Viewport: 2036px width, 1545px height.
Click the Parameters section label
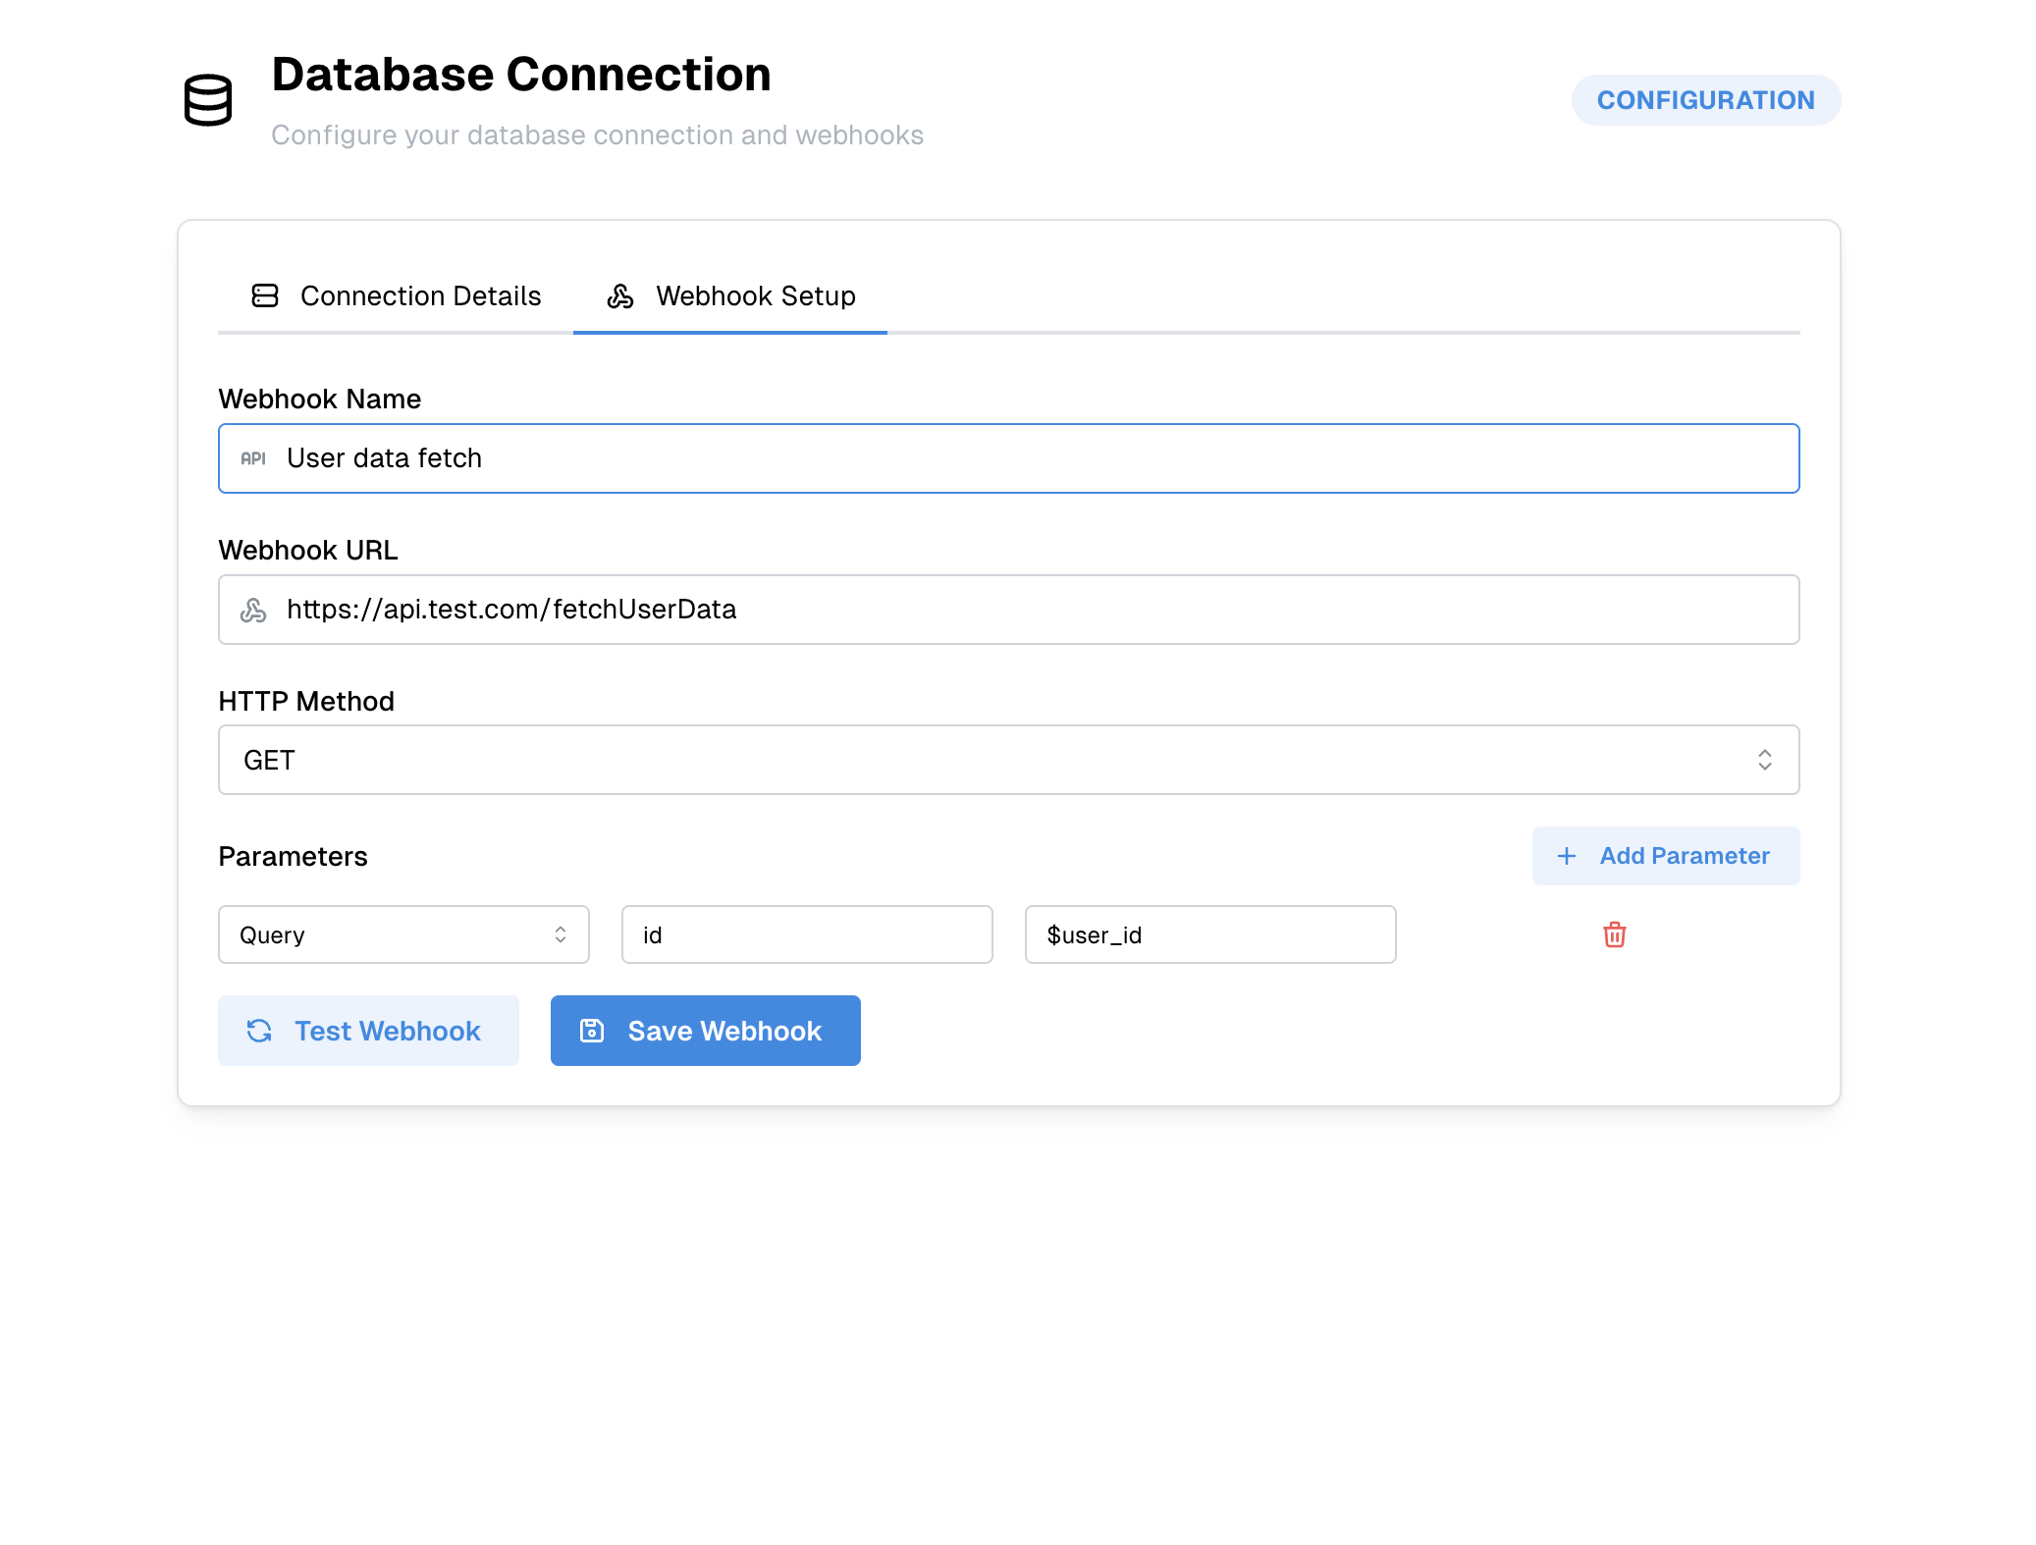[x=293, y=856]
